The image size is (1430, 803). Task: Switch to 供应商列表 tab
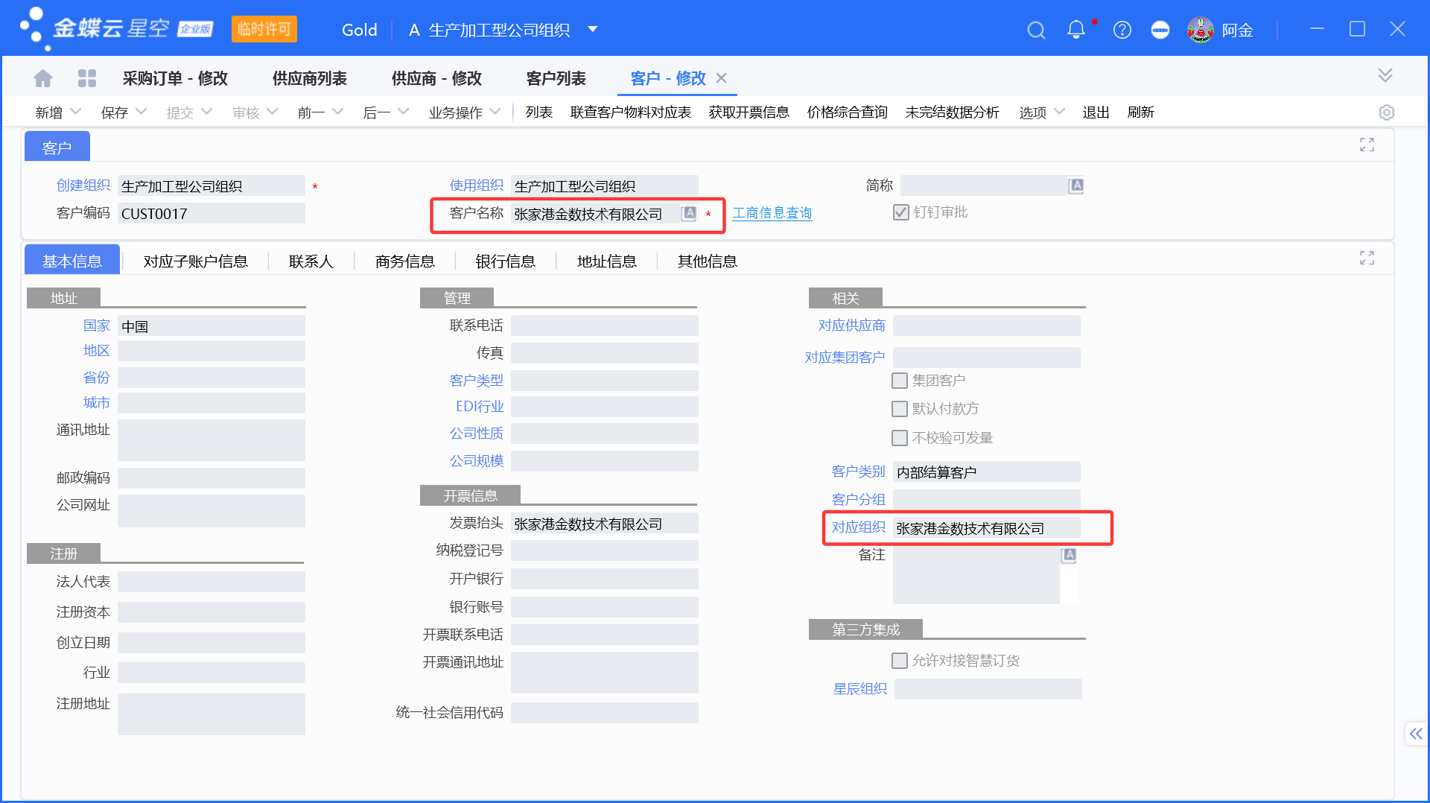(310, 78)
